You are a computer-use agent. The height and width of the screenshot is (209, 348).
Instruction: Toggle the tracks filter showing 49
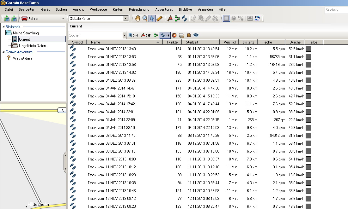click(x=165, y=35)
